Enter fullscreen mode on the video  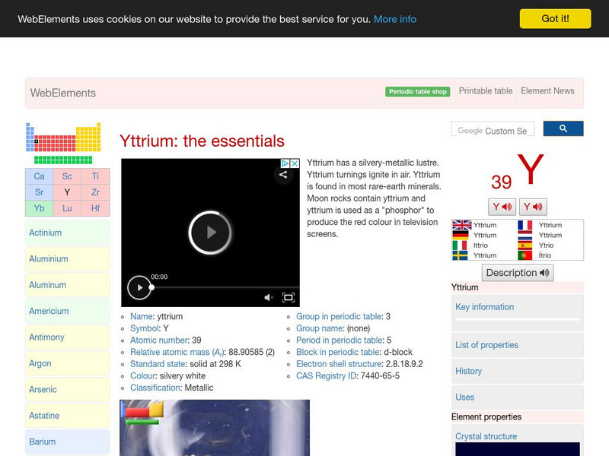(x=289, y=297)
